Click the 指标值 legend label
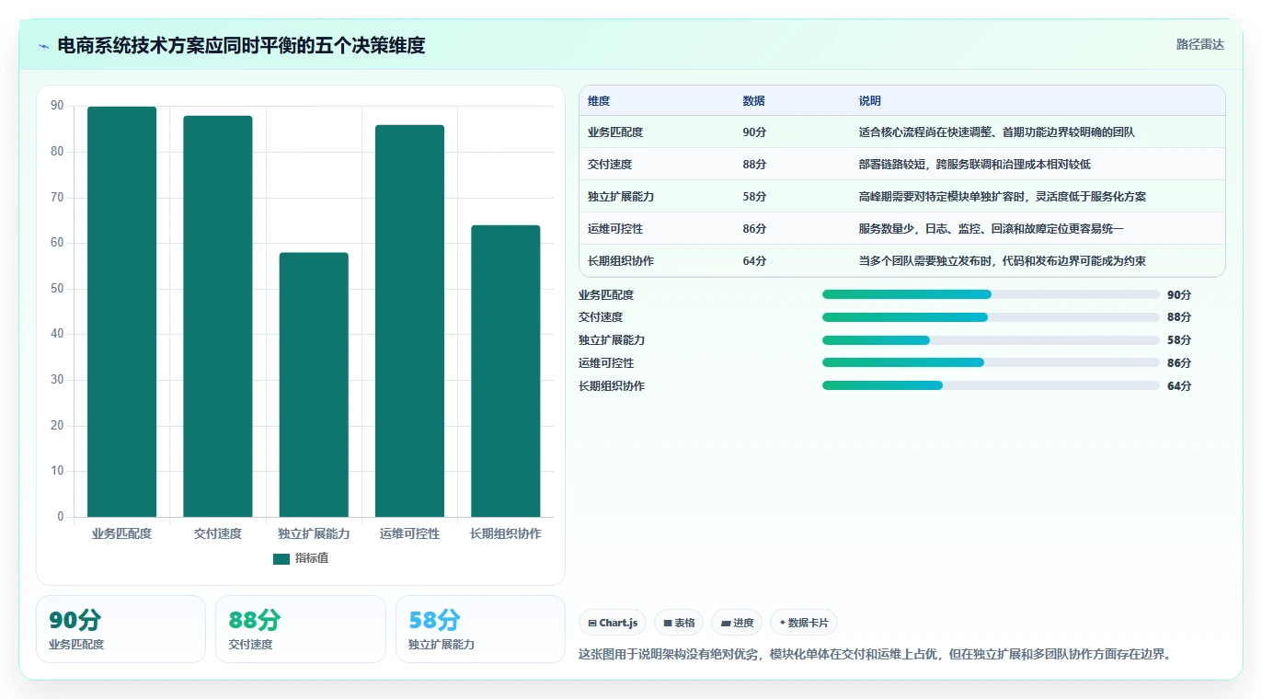Screen dimensions: 1262x699 (312, 558)
